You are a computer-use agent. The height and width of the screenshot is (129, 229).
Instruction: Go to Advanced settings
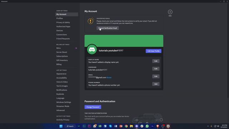click(67, 110)
